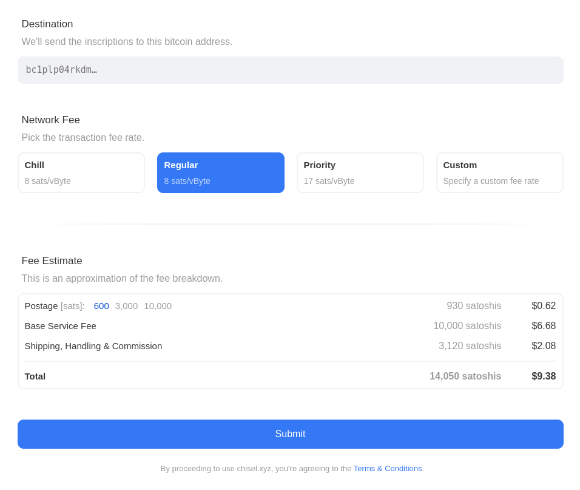Screen dimensions: 580x490
Task: Set postage to 600 sats
Action: point(101,306)
